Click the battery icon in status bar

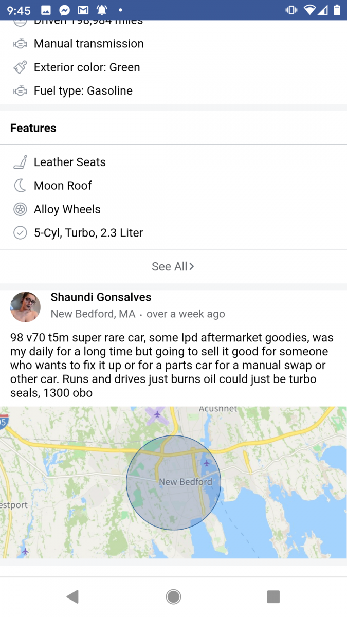click(337, 9)
